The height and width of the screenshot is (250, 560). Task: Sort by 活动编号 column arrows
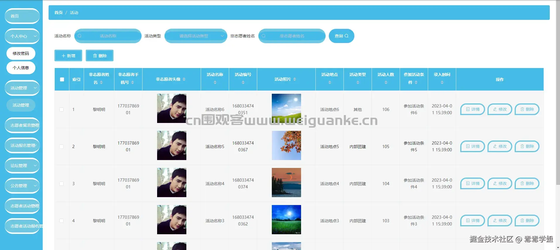tap(243, 83)
